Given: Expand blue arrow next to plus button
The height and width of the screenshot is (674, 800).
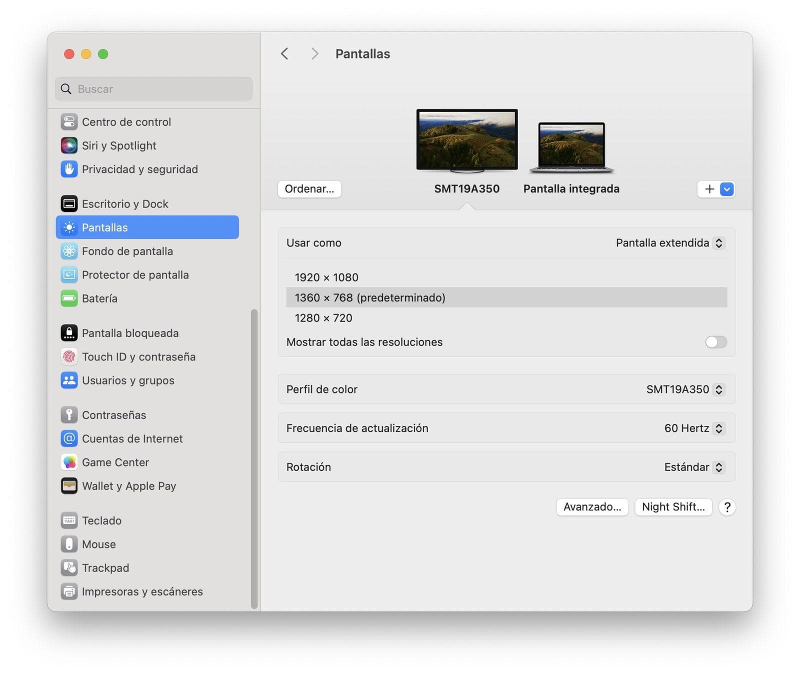Looking at the screenshot, I should coord(727,189).
